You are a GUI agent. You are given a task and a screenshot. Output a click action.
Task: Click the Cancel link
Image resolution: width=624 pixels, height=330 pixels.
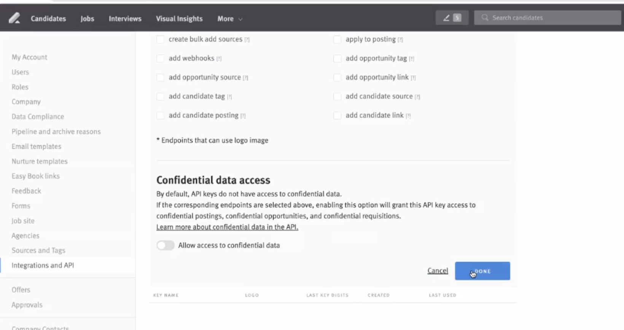[438, 271]
